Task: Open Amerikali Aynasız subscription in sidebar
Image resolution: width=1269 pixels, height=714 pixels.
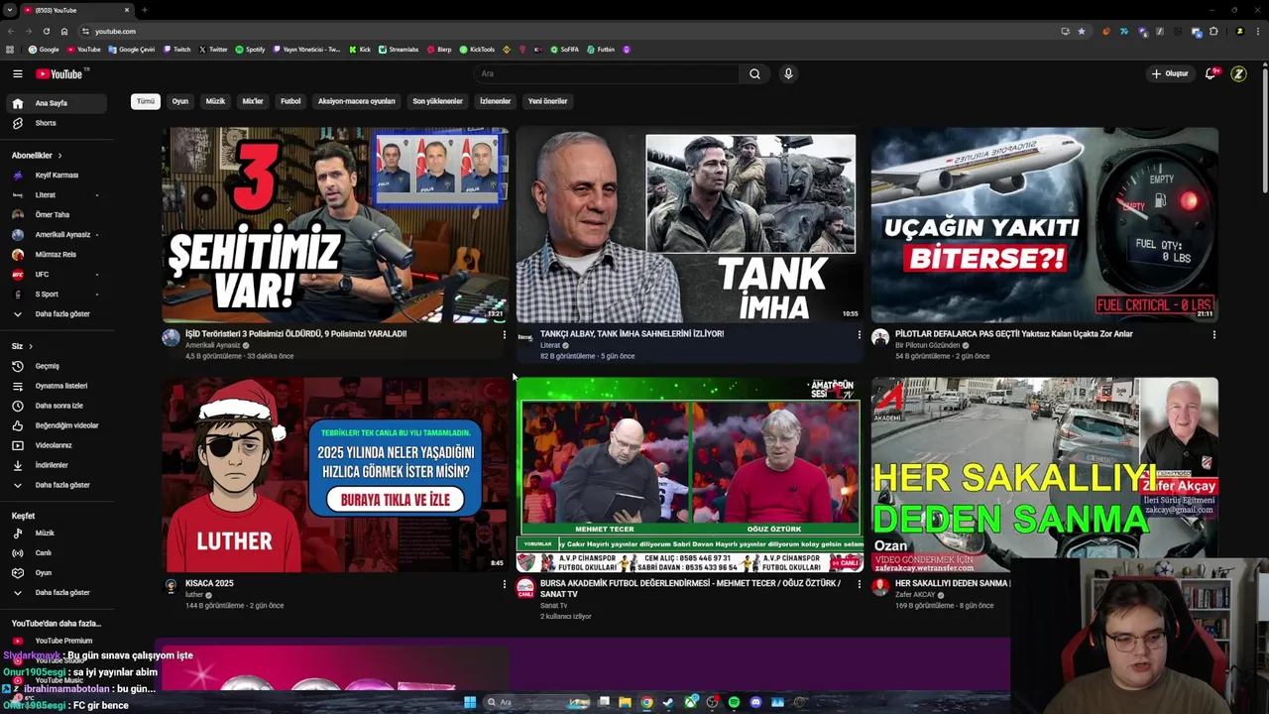Action: click(x=57, y=235)
